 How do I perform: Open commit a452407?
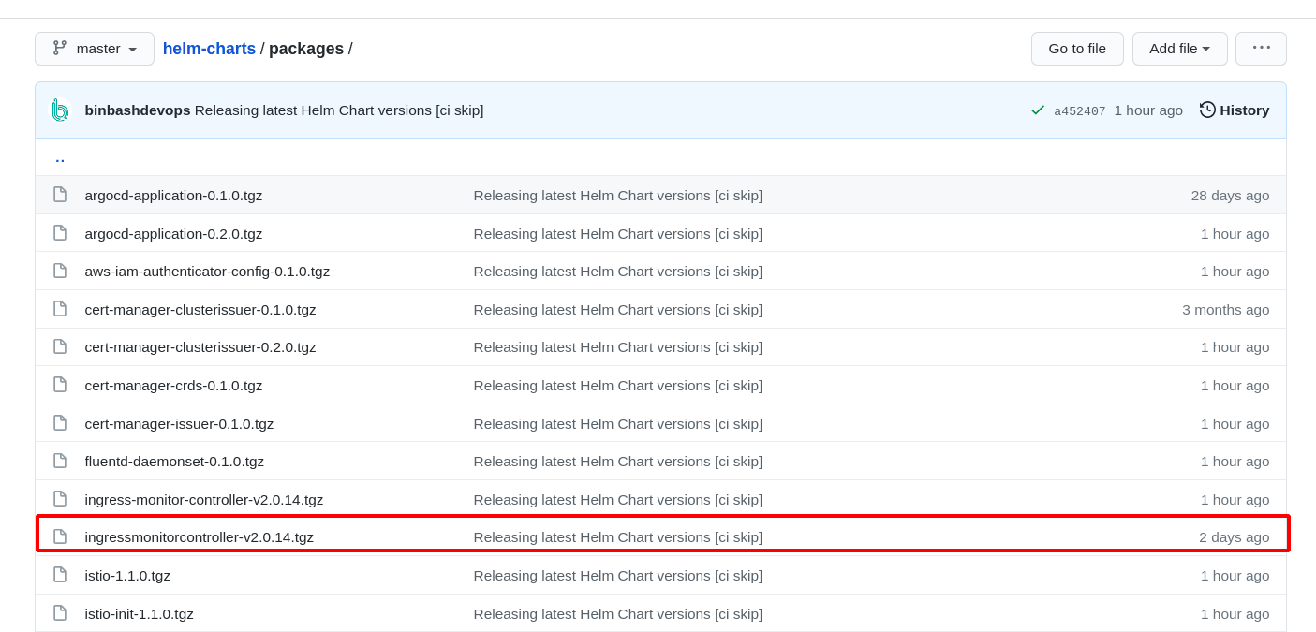coord(1080,110)
